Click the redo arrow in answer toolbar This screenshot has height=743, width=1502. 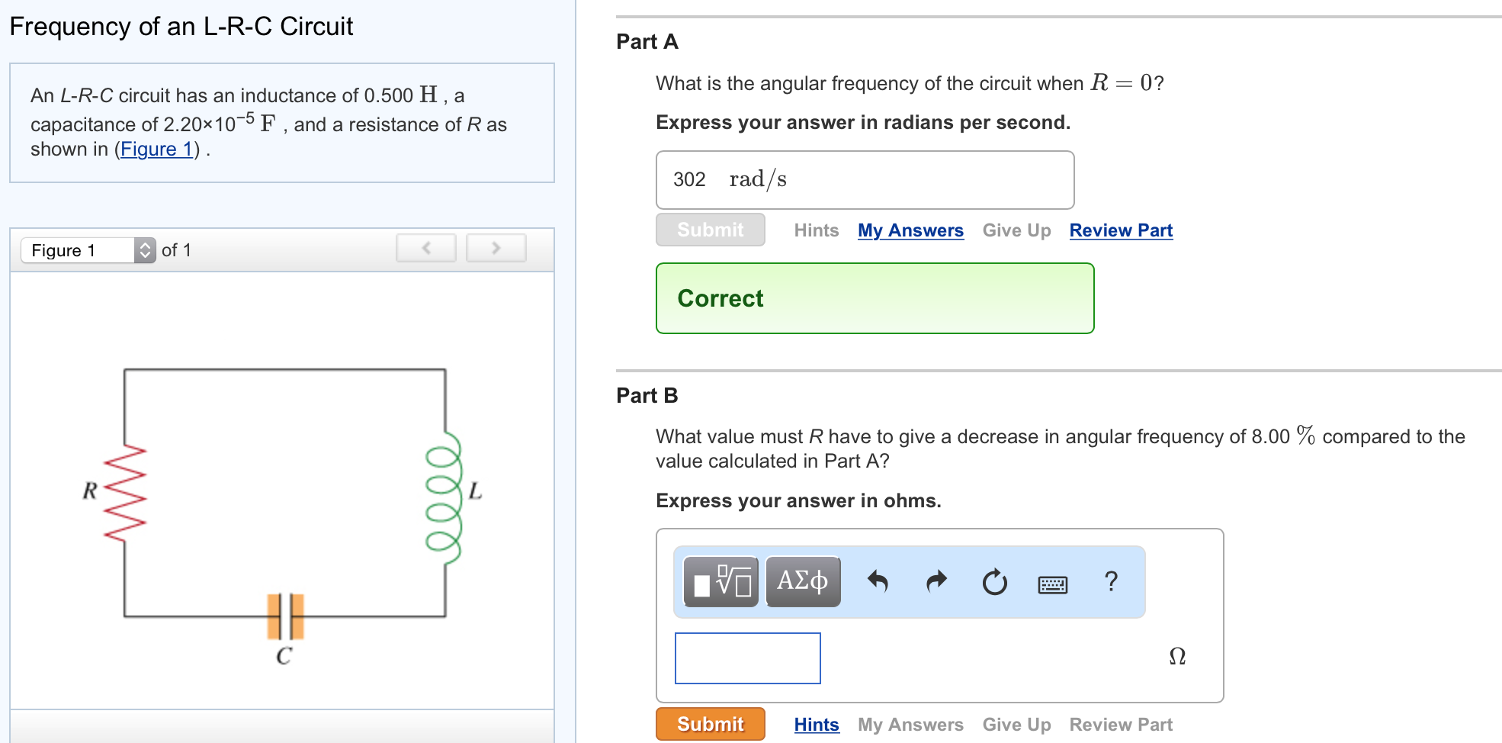936,582
